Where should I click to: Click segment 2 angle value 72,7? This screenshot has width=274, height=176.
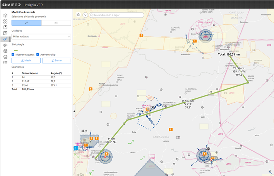tap(53, 81)
